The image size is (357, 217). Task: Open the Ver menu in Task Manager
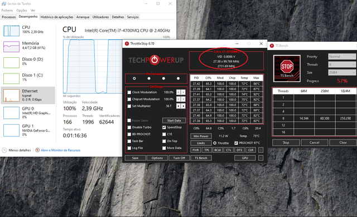(x=33, y=10)
